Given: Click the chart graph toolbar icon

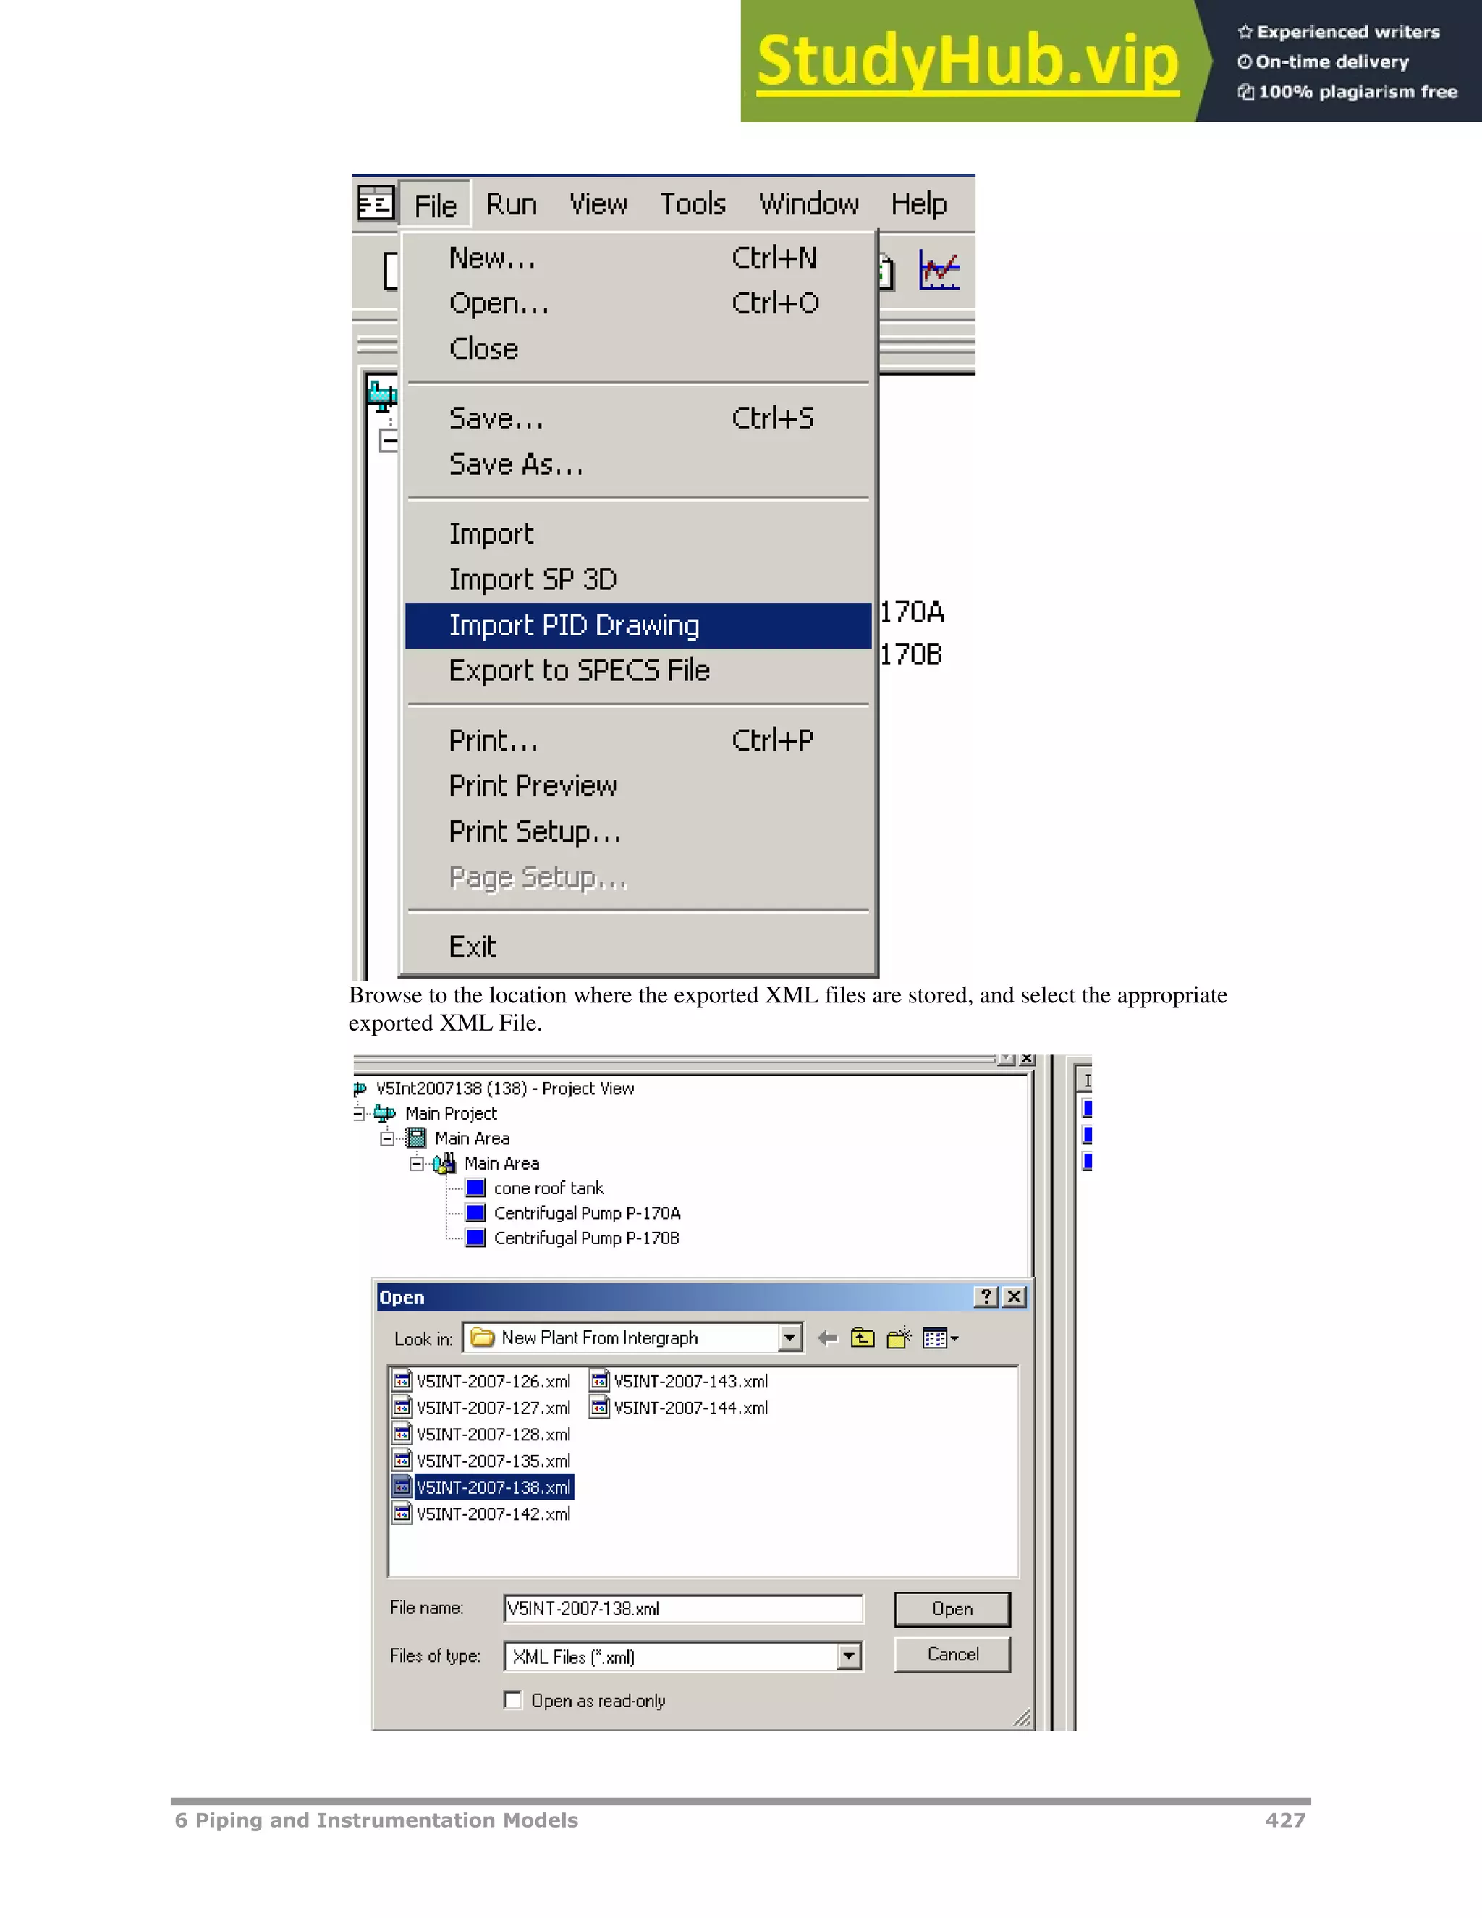Looking at the screenshot, I should (939, 270).
